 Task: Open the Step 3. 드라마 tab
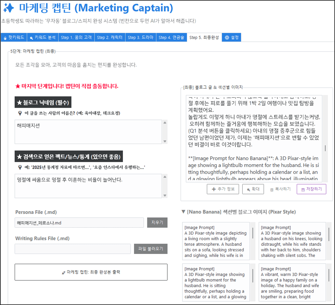click(141, 37)
